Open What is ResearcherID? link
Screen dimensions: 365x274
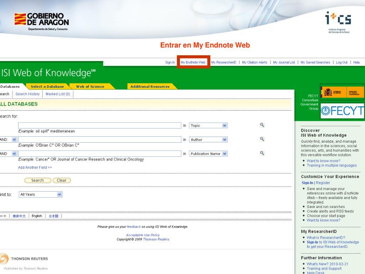coord(326,237)
